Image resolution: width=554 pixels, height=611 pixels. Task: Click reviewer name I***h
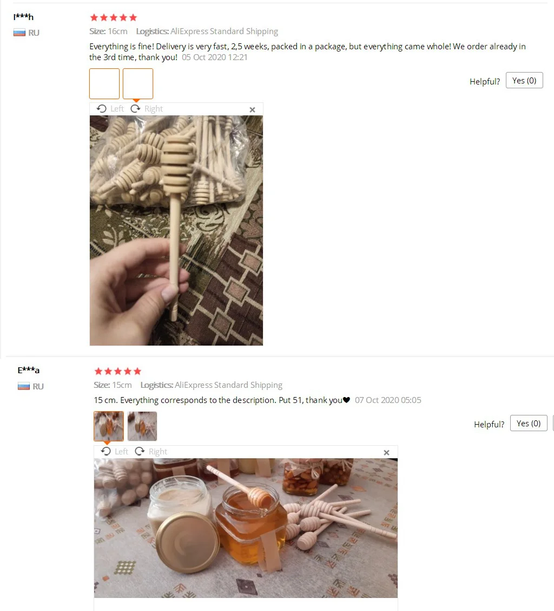click(23, 17)
